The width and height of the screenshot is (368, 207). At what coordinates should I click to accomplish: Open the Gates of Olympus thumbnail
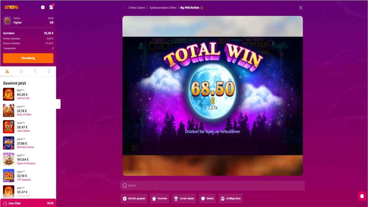pos(9,159)
